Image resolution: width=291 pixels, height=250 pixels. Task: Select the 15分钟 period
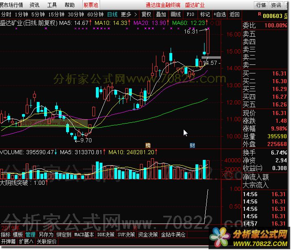point(56,14)
